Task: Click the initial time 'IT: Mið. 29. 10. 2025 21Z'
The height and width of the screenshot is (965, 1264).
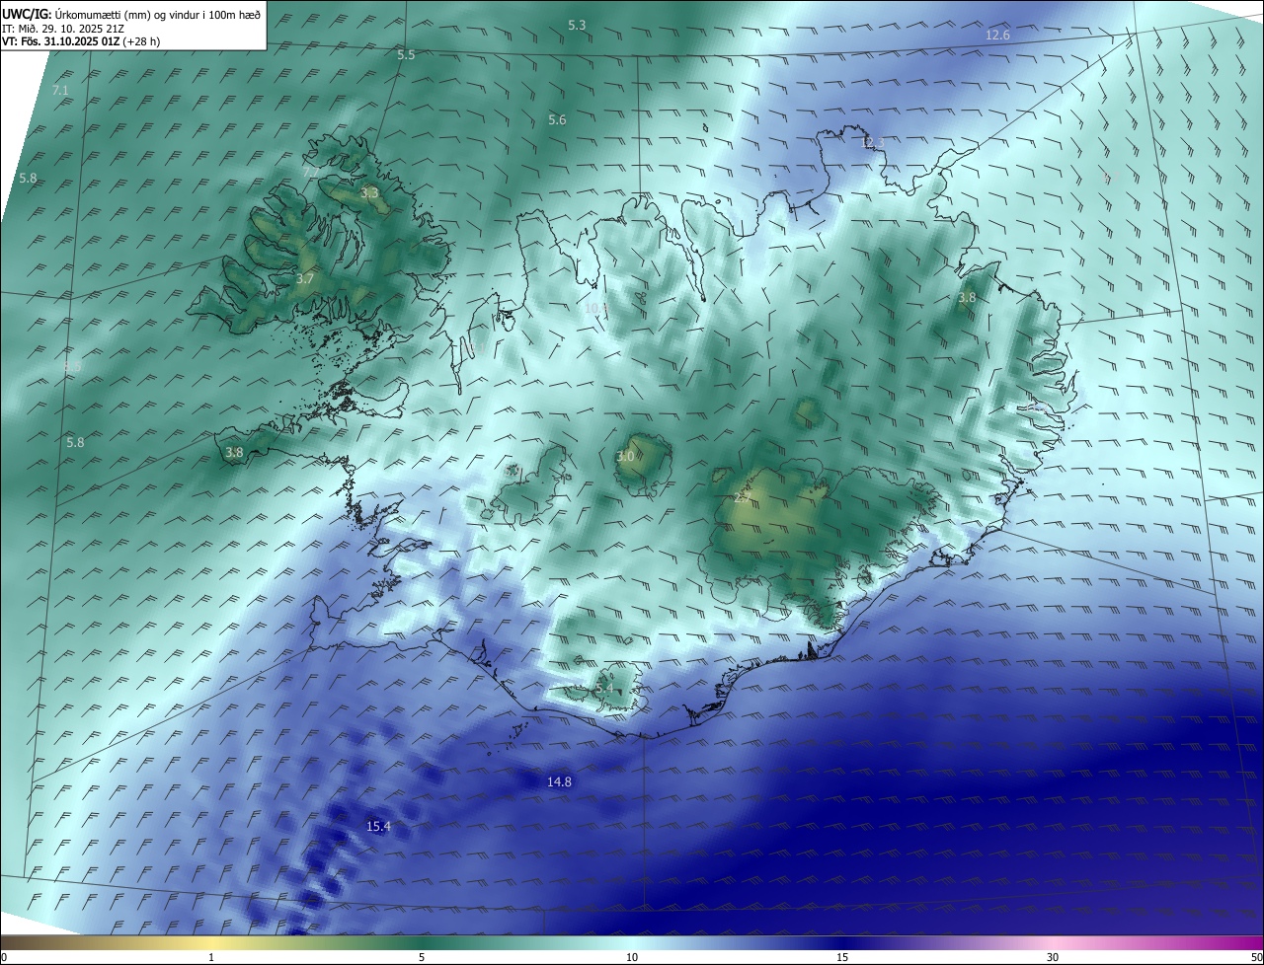Action: click(64, 29)
